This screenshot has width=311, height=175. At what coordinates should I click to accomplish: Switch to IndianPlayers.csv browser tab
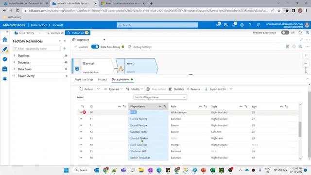tap(26, 3)
